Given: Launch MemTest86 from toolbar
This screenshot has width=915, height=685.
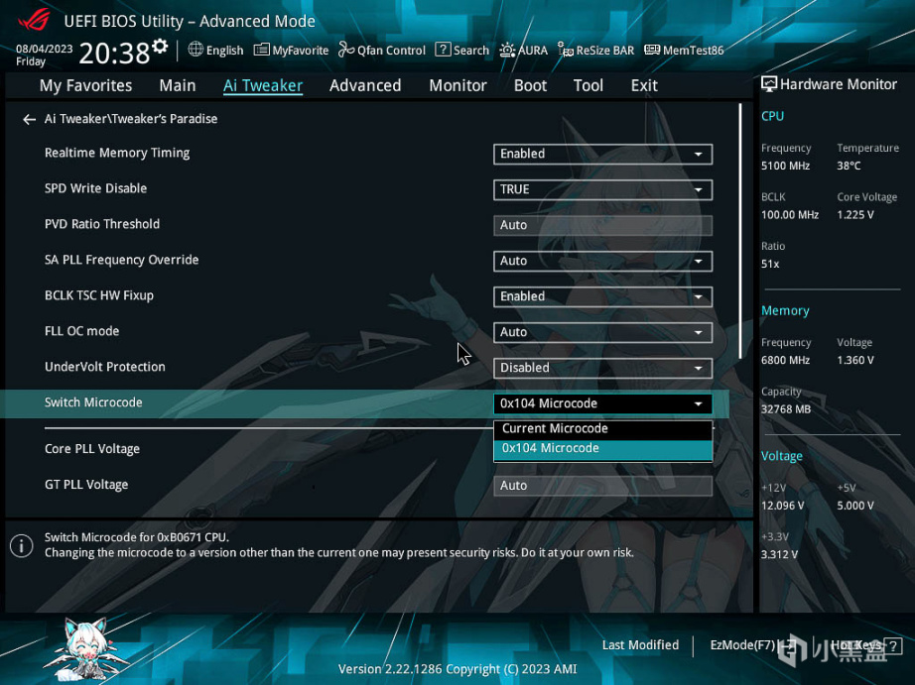Looking at the screenshot, I should (x=684, y=51).
